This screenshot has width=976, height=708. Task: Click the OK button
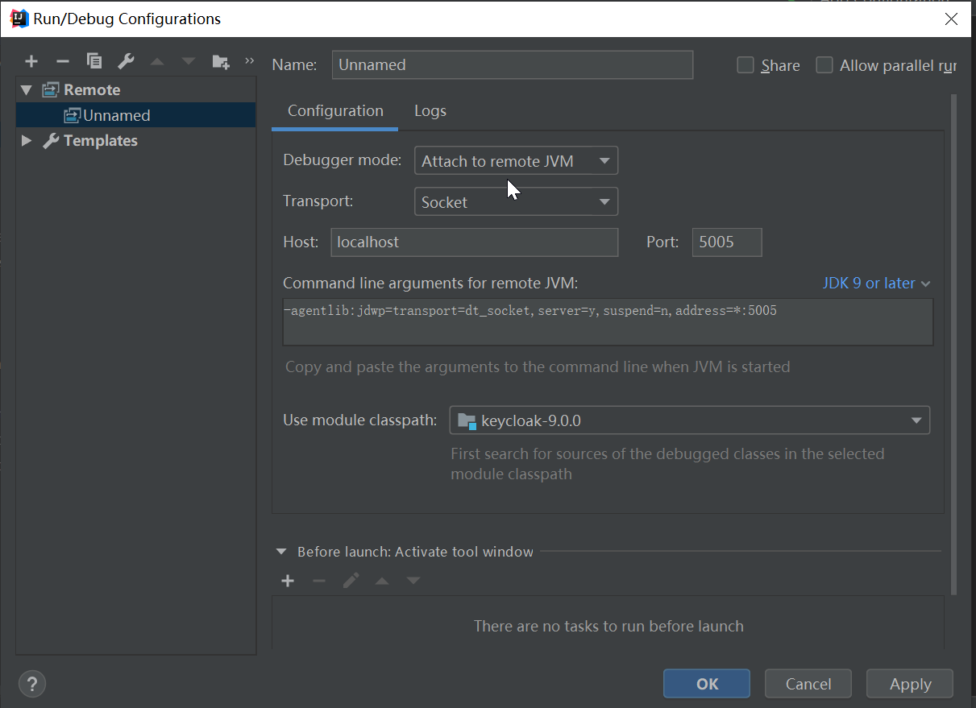[x=707, y=684]
